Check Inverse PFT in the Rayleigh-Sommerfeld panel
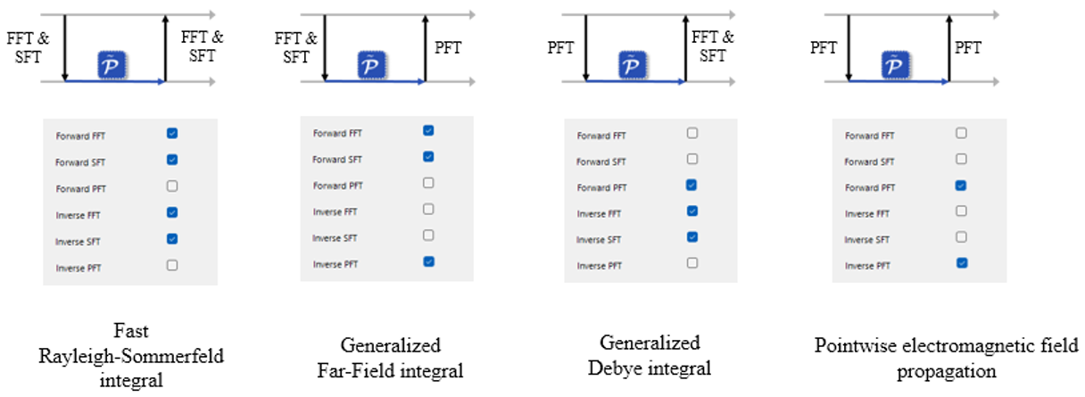1085x397 pixels. click(x=172, y=265)
